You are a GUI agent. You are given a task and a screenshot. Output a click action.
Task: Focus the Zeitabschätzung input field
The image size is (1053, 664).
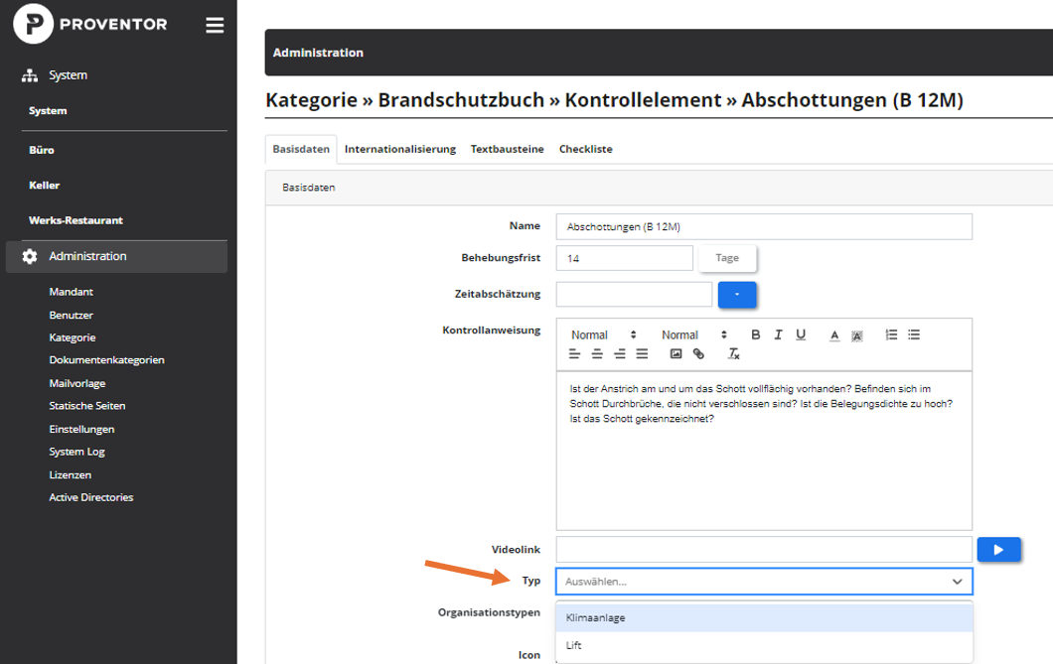[634, 295]
